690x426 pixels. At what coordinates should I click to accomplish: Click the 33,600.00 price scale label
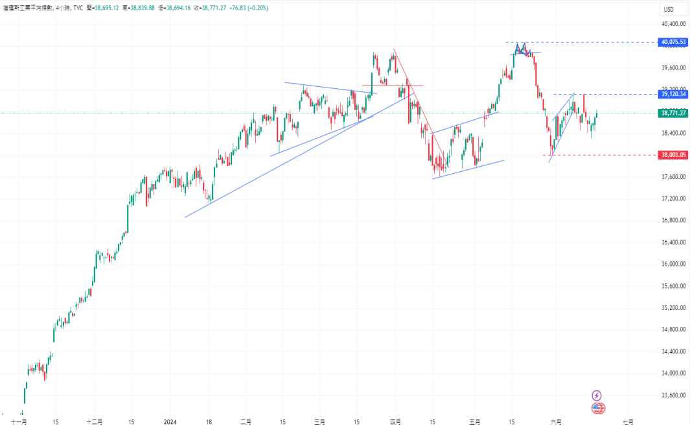click(674, 395)
